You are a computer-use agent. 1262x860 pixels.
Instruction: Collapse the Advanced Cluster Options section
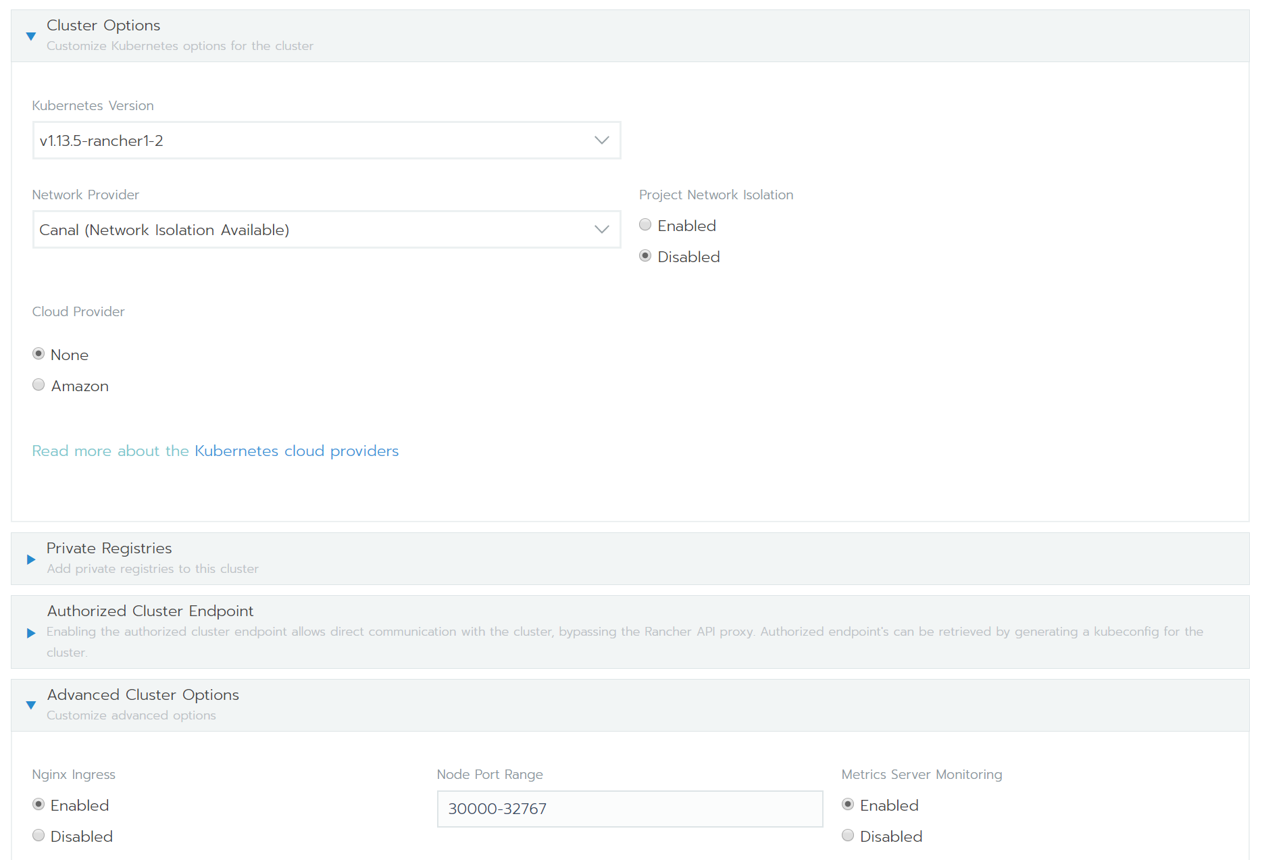tap(30, 705)
